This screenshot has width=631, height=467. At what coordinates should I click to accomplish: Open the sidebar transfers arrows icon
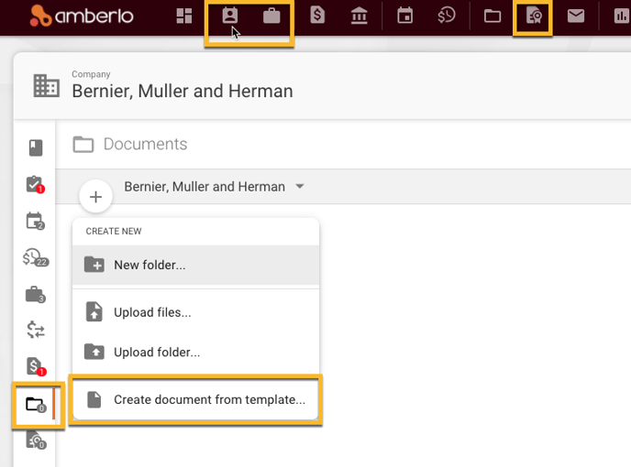36,330
